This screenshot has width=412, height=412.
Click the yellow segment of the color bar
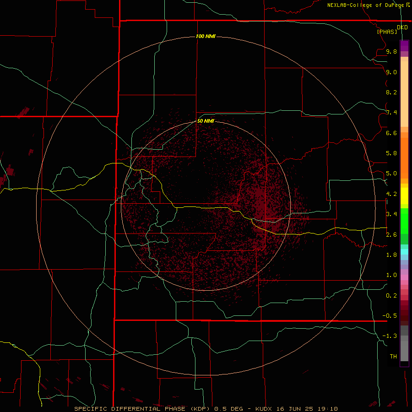404,196
